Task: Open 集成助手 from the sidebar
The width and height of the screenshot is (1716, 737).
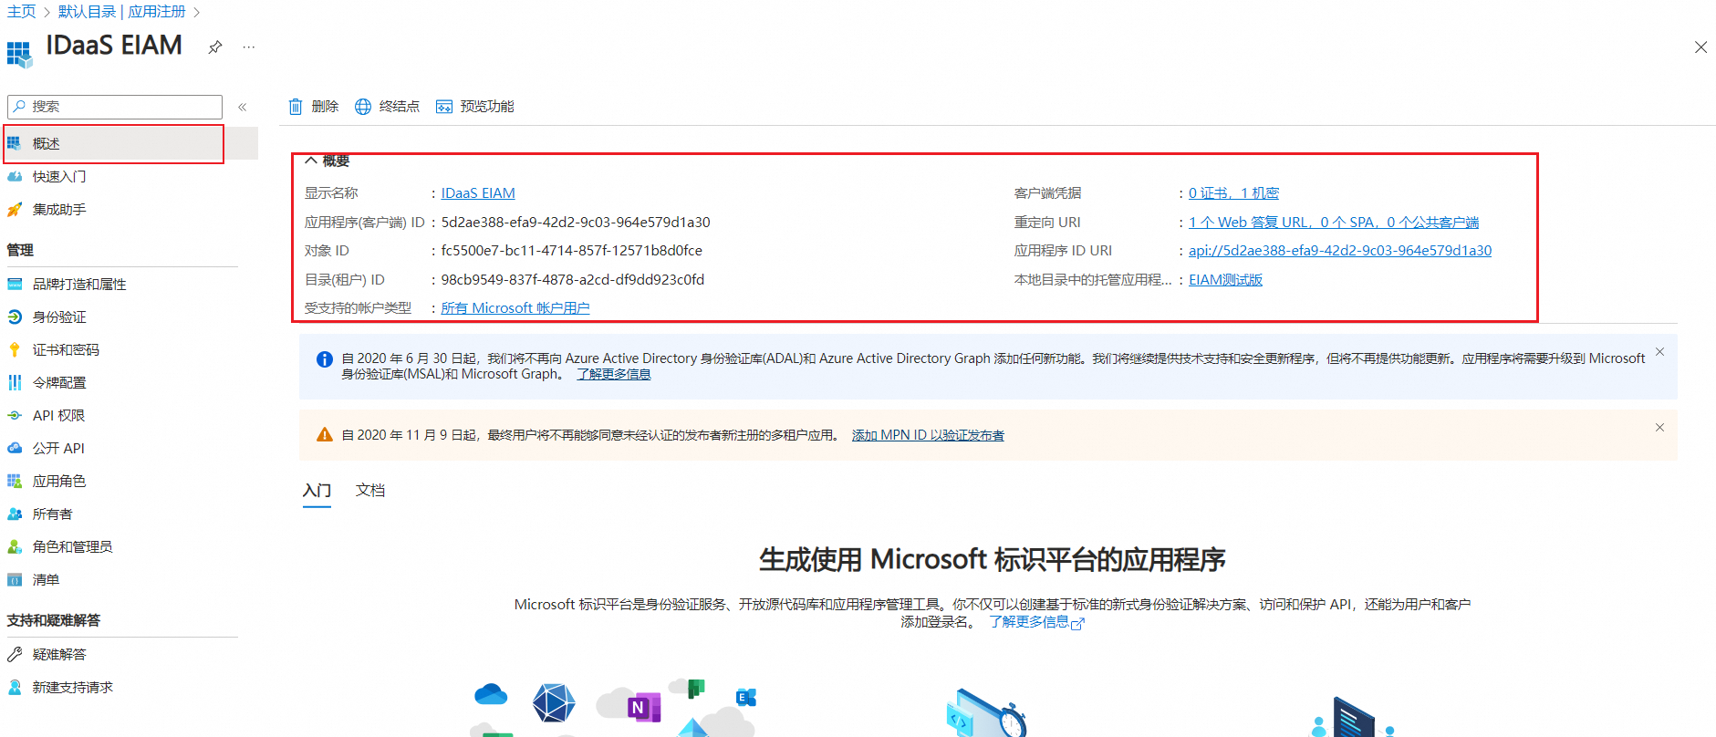Action: pyautogui.click(x=59, y=209)
